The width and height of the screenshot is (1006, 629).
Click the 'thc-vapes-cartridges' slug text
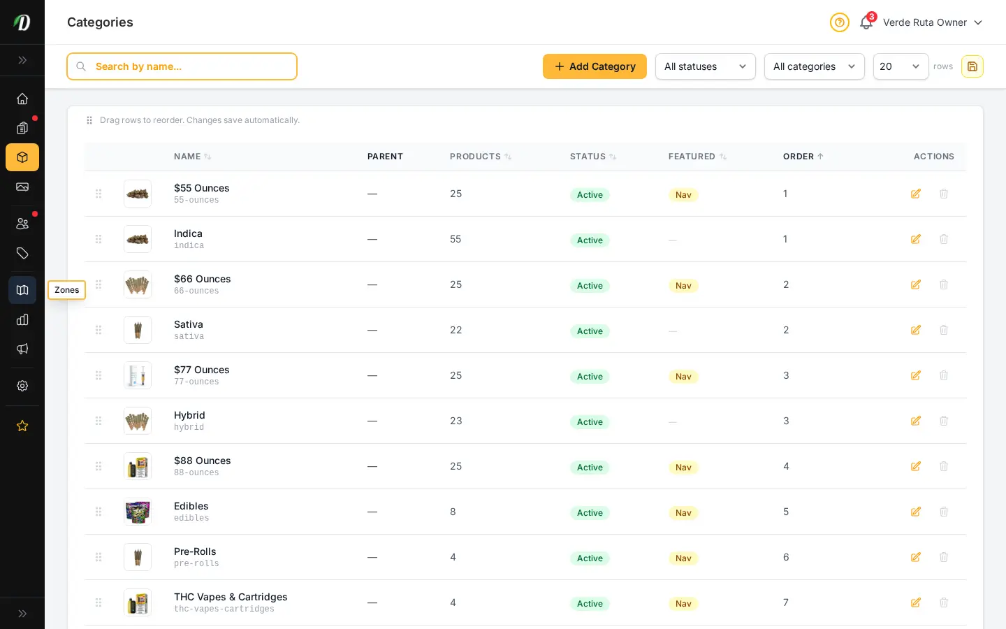224,609
